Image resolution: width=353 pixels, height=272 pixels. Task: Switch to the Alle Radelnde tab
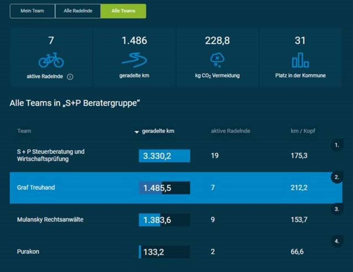[78, 11]
